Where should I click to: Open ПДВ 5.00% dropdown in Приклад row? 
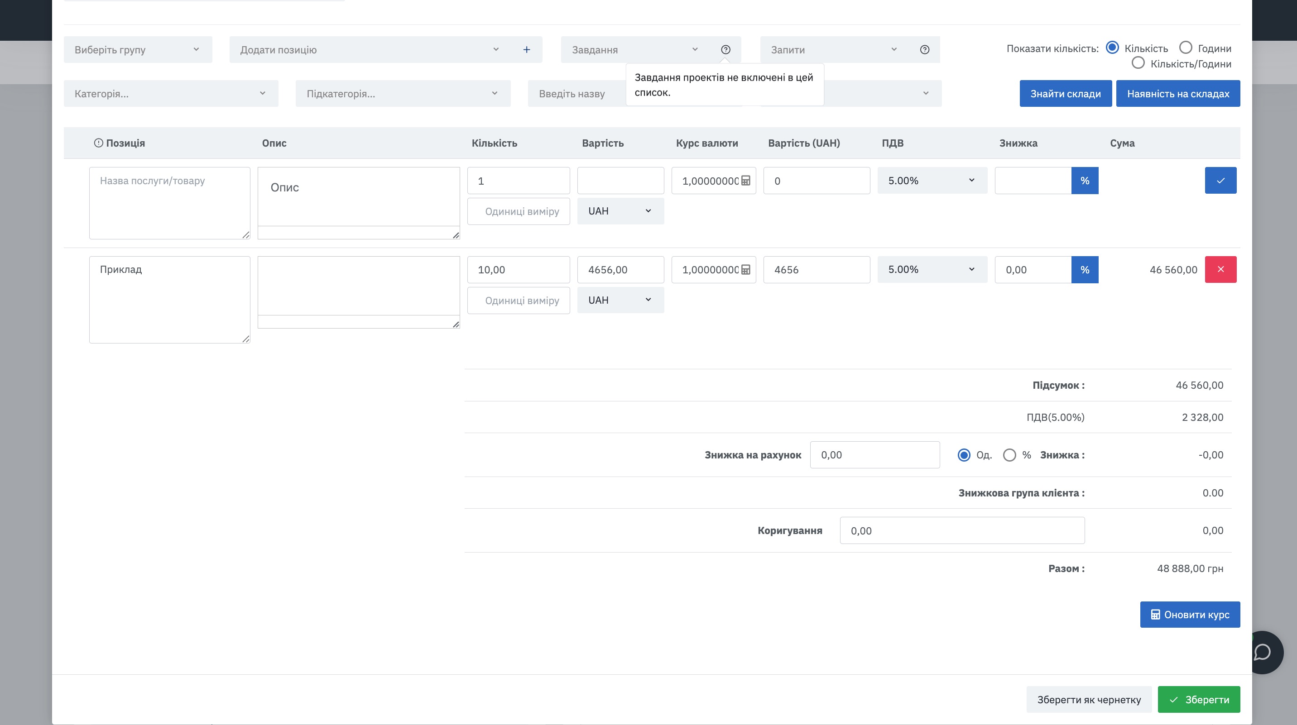click(x=932, y=270)
